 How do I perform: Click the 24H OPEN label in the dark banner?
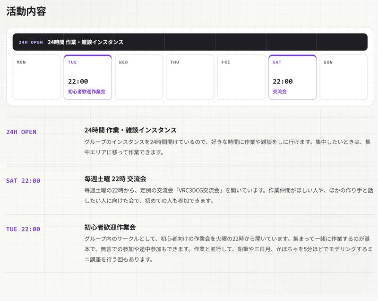(31, 42)
